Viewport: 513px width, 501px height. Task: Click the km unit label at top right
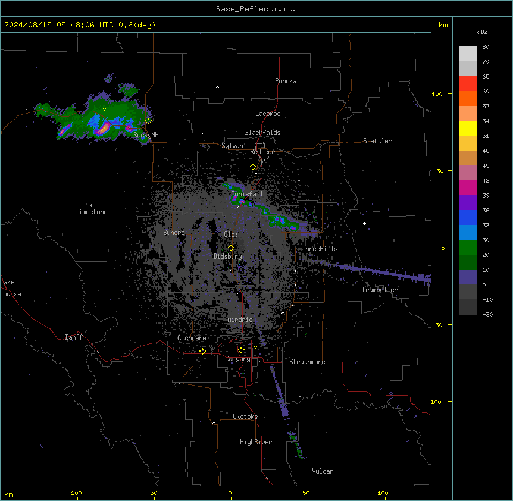[443, 25]
